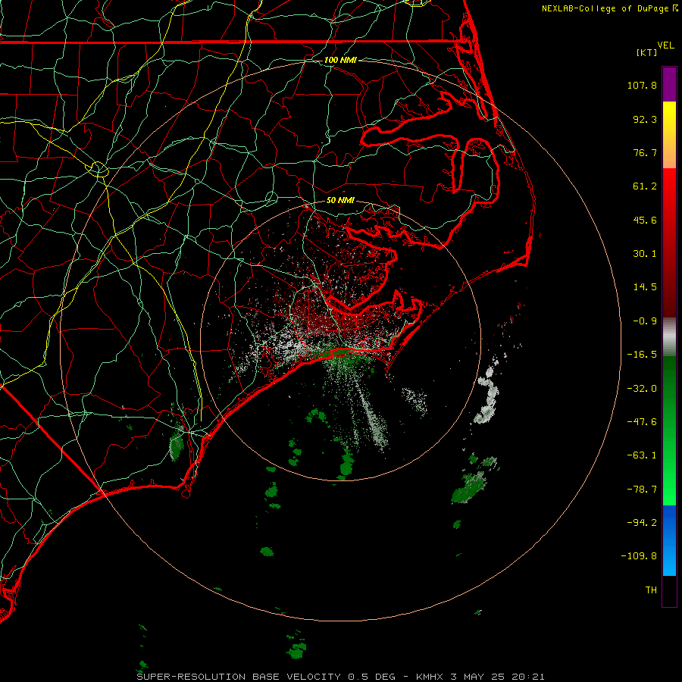Viewport: 682px width, 682px height.
Task: Select the blue segment of the velocity color bar
Action: pos(669,540)
